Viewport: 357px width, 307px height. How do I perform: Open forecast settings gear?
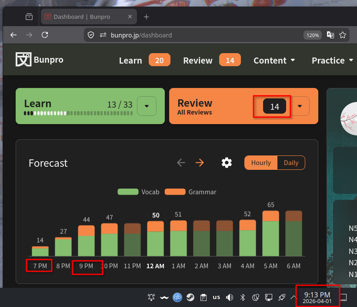tap(227, 163)
